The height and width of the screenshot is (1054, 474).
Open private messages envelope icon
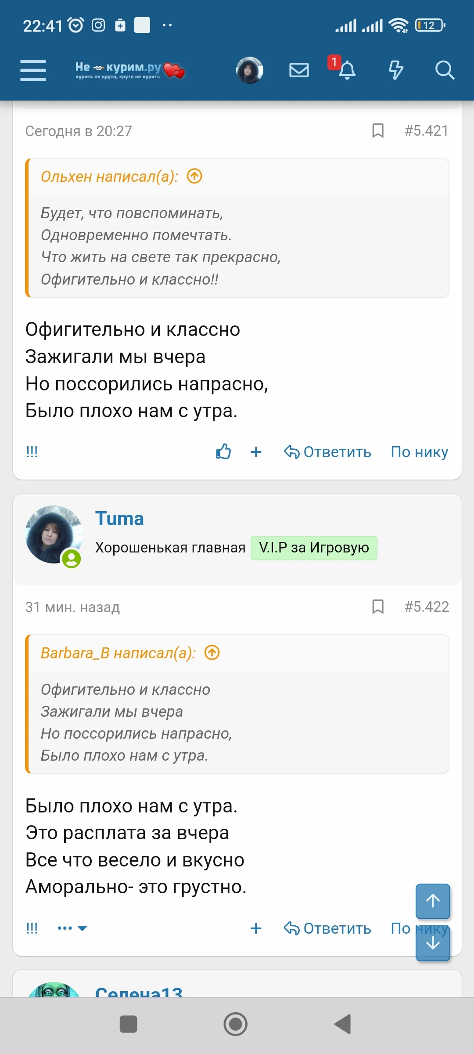tap(299, 69)
